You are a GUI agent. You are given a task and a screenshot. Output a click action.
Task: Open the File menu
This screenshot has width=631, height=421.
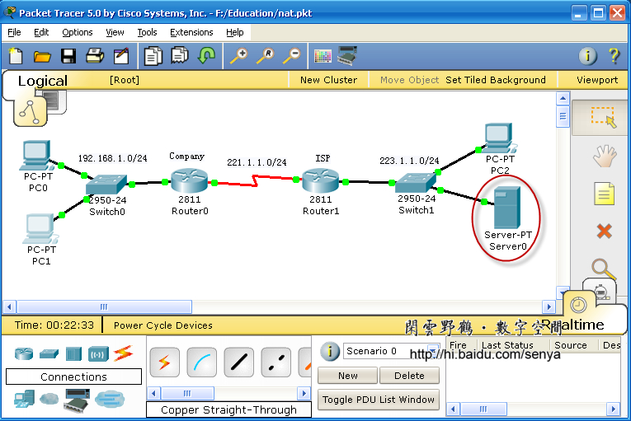click(x=15, y=32)
